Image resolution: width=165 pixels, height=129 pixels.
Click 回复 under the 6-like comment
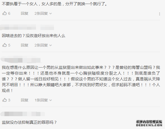(x=25, y=13)
